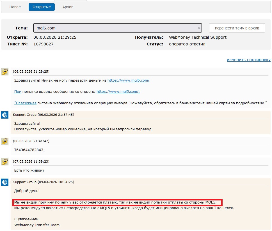272x231 pixels.
Task: Select wallet number T643644782843 text
Action: pyautogui.click(x=29, y=150)
